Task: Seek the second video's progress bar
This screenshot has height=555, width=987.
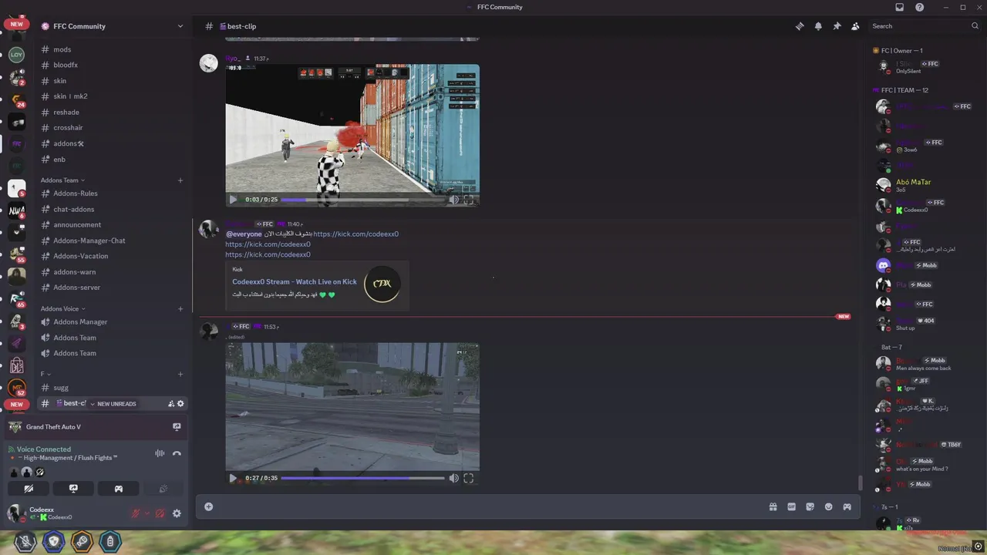Action: tap(362, 478)
